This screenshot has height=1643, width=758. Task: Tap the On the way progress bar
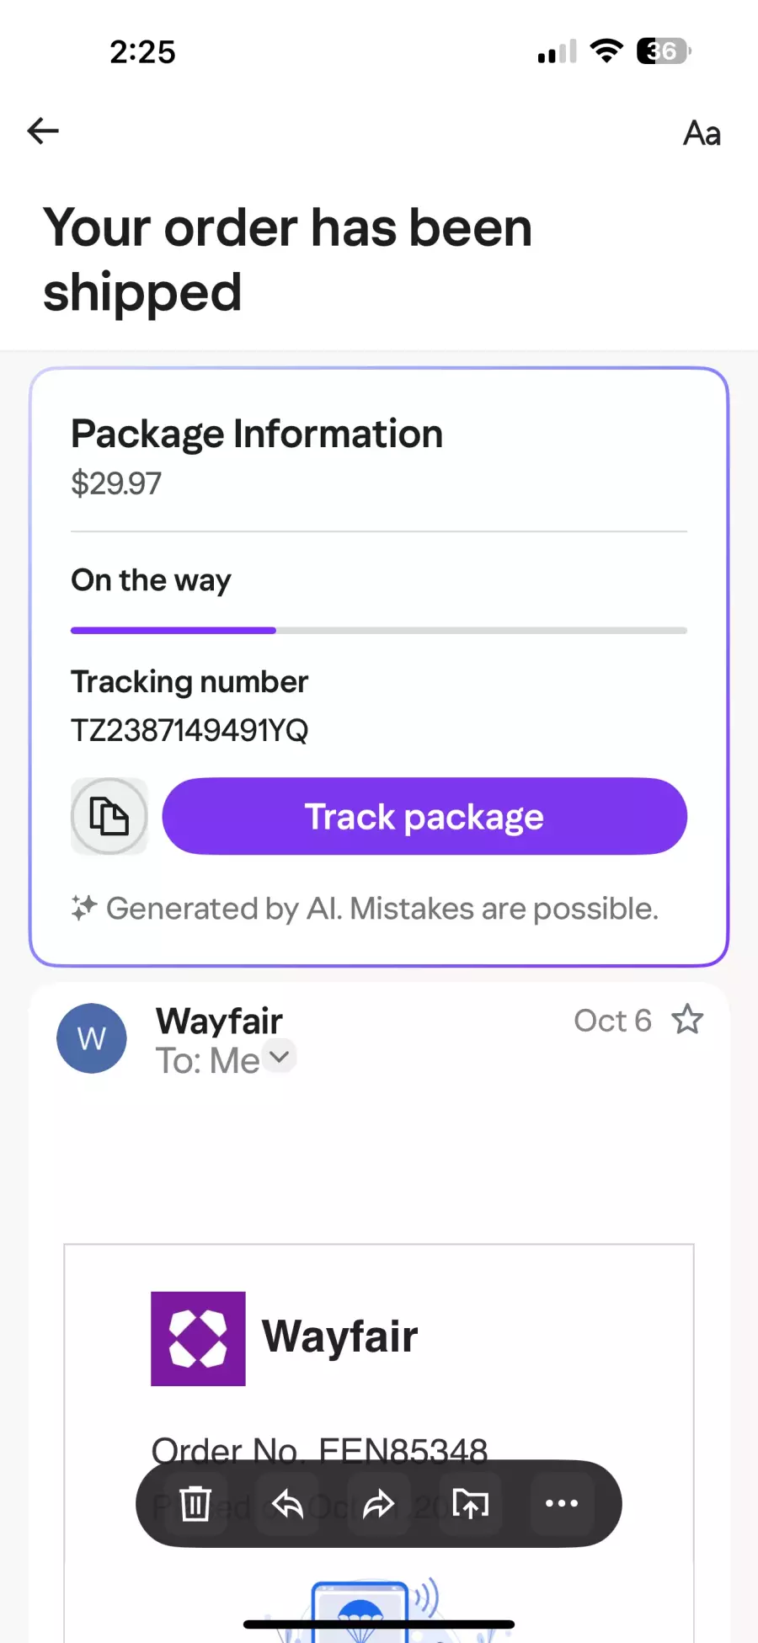tap(378, 630)
